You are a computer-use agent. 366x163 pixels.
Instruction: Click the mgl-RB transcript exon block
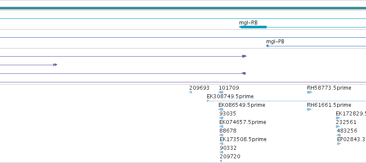[x=253, y=27]
